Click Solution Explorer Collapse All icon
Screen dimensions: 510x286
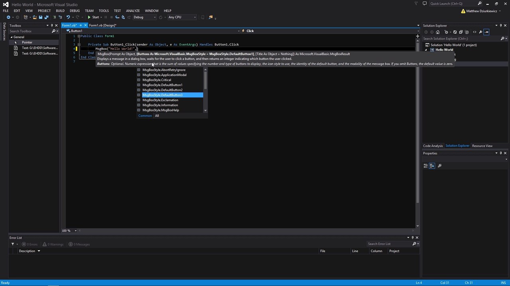[x=461, y=32]
